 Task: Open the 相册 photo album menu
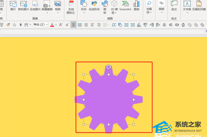[x=58, y=7]
